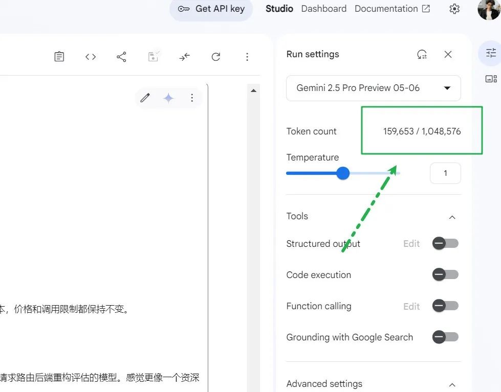Click the Temperature slider handle

pos(343,173)
